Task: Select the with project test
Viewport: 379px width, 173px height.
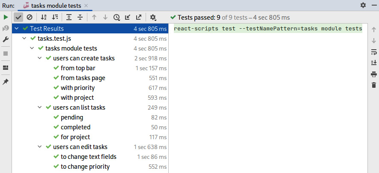Action: tap(90, 98)
